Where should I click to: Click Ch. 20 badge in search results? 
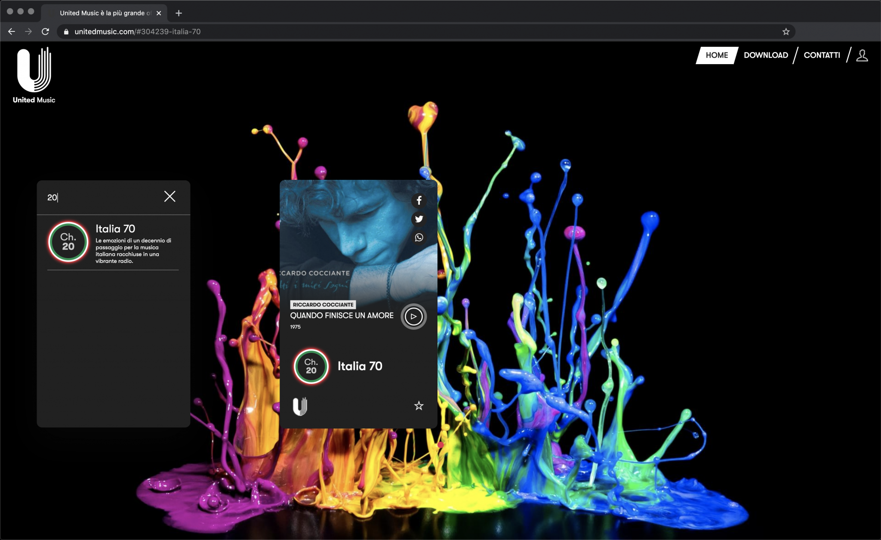pos(68,242)
